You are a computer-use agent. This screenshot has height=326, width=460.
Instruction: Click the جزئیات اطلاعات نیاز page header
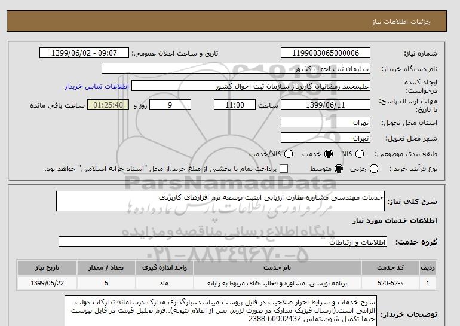401,22
